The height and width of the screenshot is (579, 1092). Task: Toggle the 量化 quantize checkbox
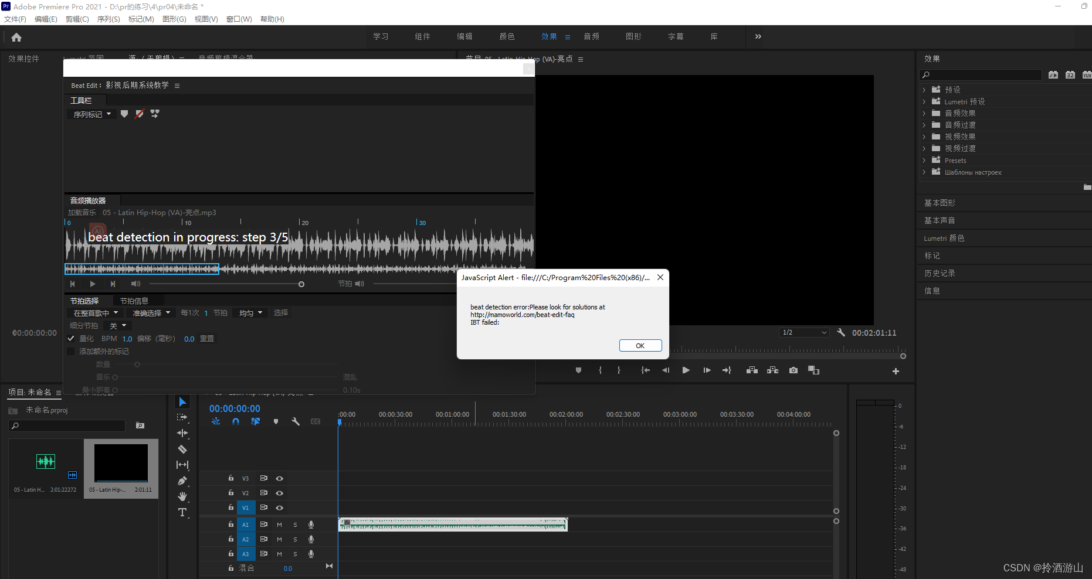71,339
